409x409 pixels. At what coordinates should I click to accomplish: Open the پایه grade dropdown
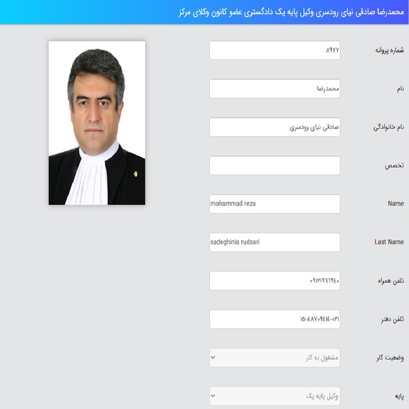pyautogui.click(x=275, y=396)
